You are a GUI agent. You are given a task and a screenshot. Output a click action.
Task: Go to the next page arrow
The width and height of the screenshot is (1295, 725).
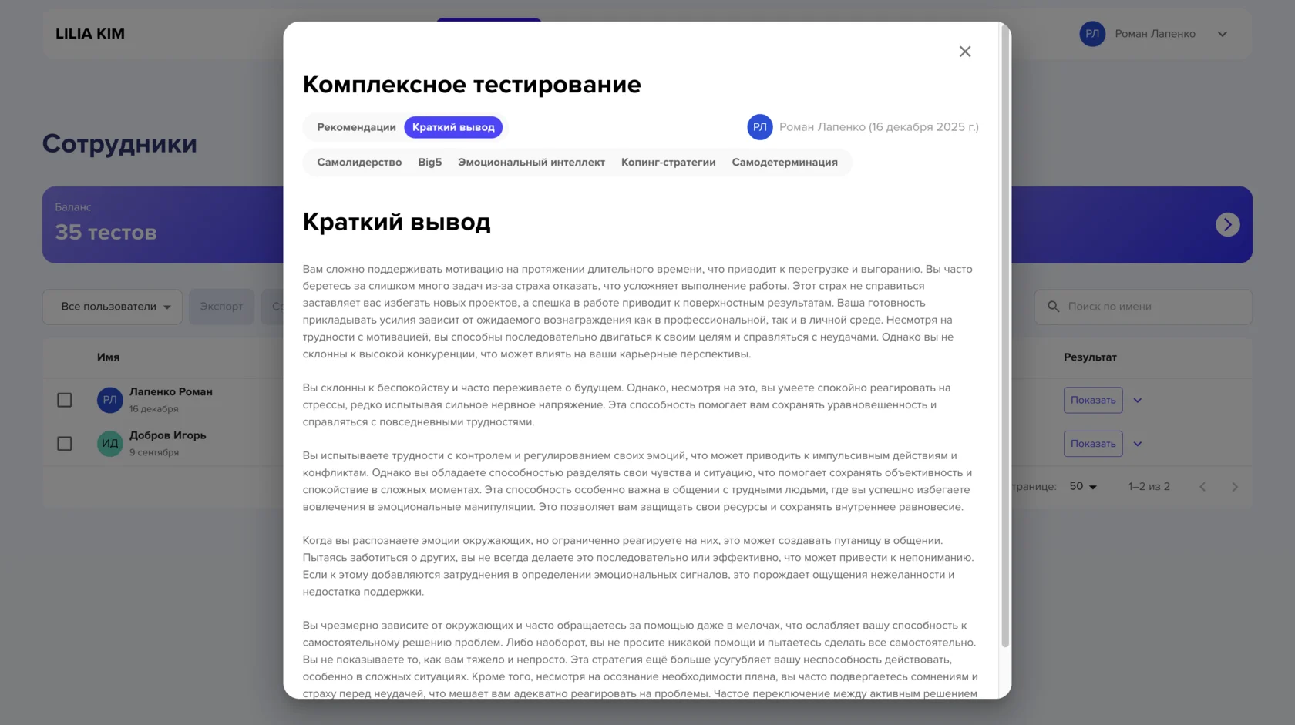pyautogui.click(x=1235, y=487)
